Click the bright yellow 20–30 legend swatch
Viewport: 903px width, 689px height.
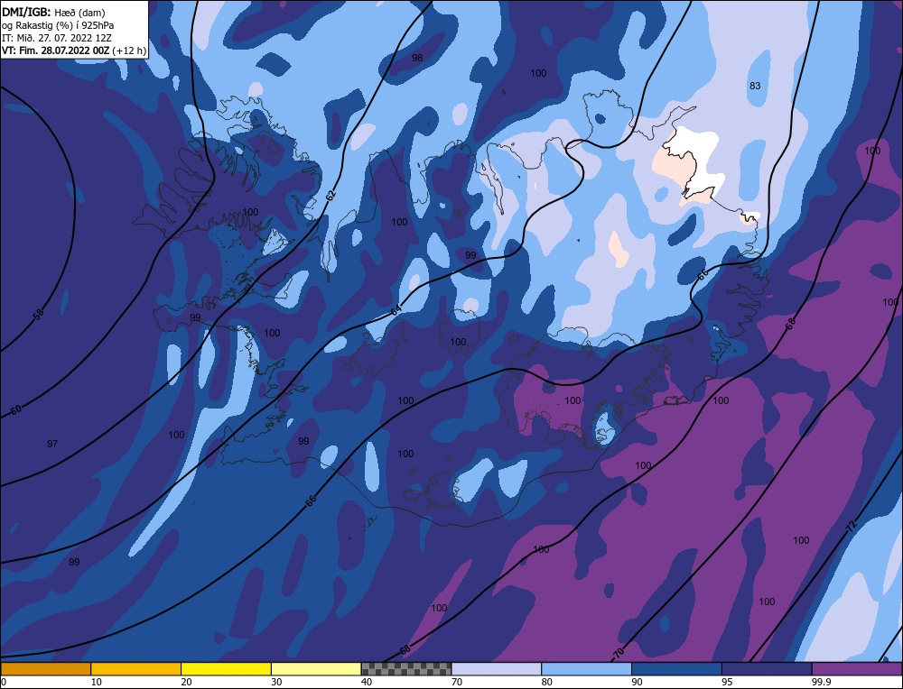pyautogui.click(x=226, y=669)
